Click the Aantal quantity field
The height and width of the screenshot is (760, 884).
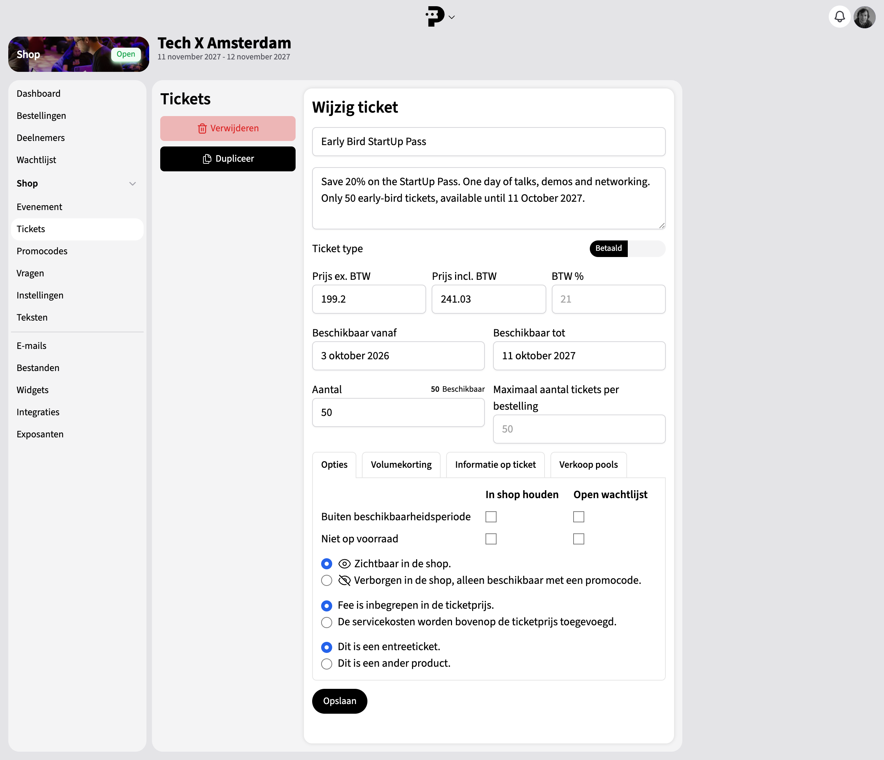(398, 412)
